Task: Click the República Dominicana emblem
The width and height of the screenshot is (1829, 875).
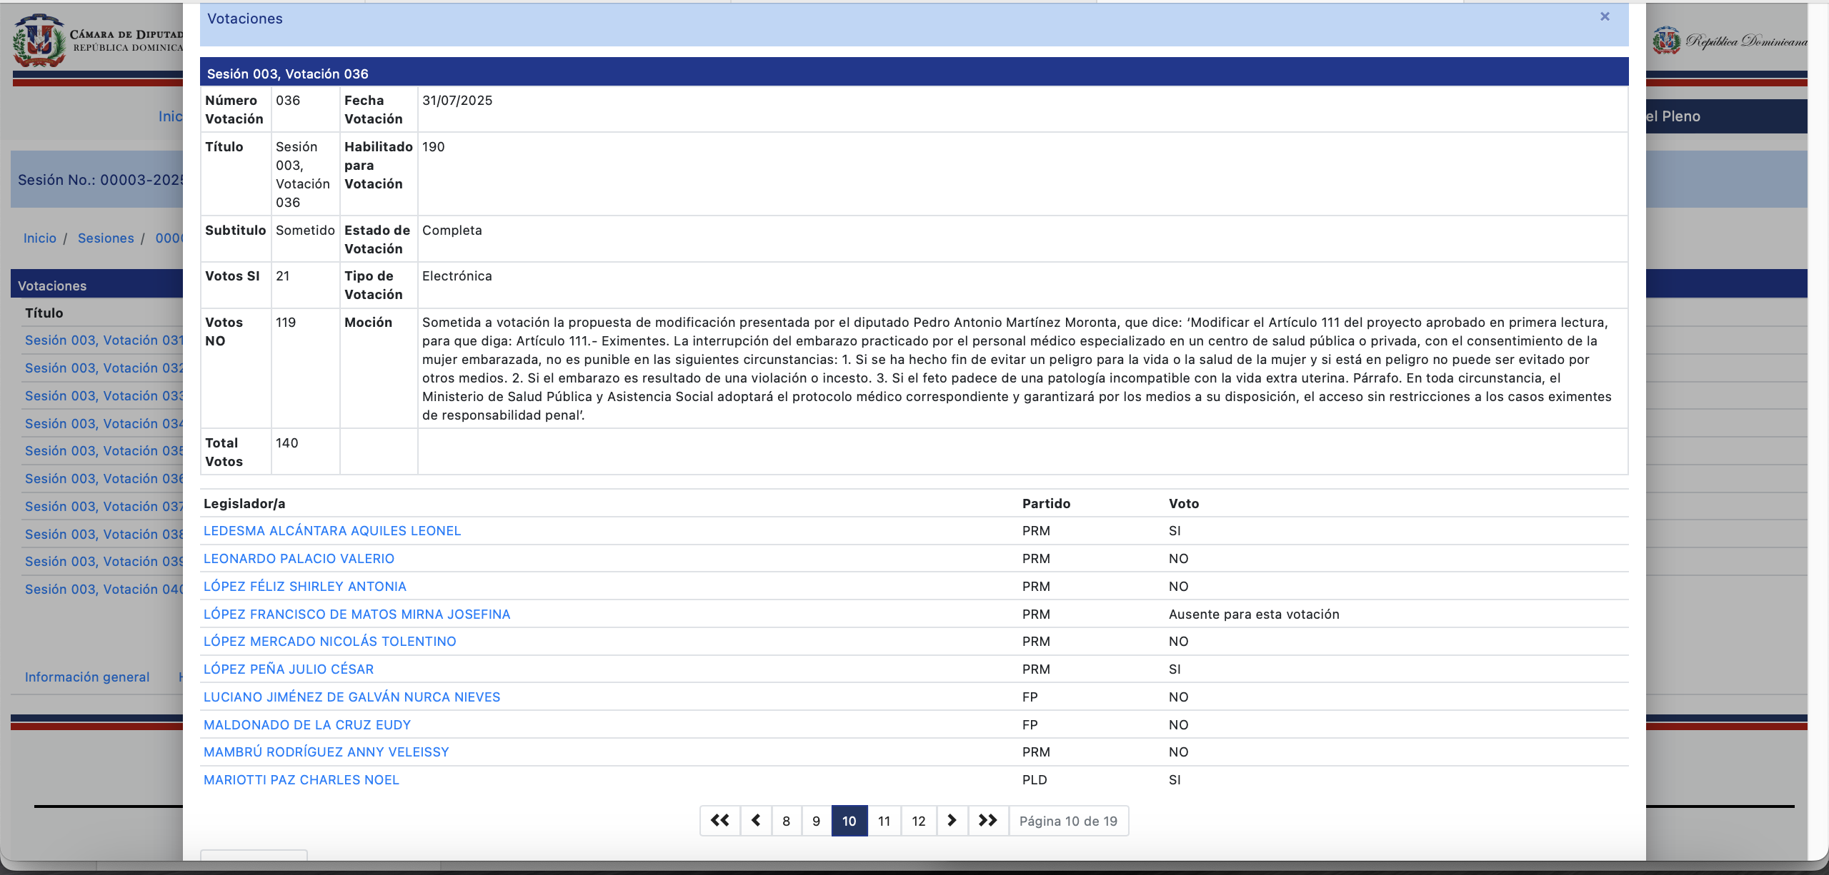Action: (1666, 41)
